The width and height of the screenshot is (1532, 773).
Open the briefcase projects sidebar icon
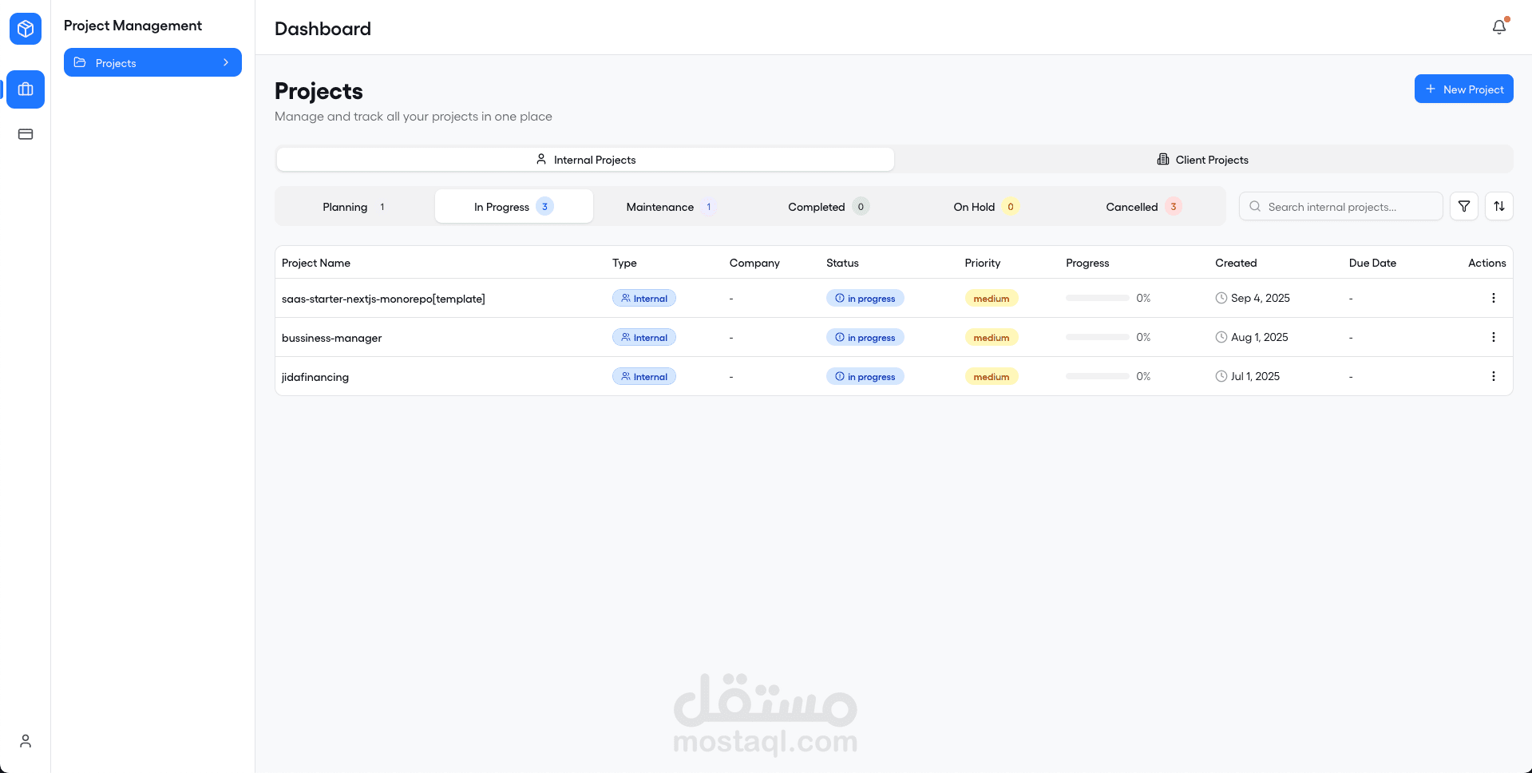coord(26,89)
